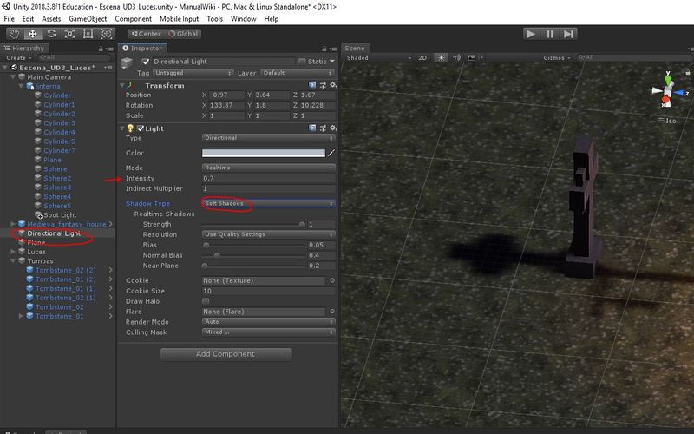694x434 pixels.
Task: Click the scene orientation gizmo cube
Action: [x=667, y=92]
